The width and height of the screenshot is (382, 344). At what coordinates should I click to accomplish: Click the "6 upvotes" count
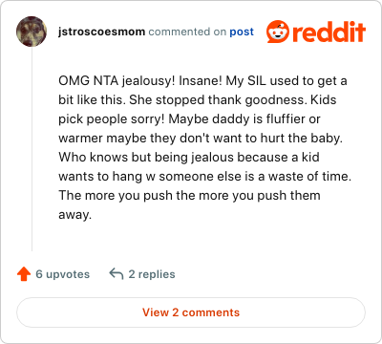point(63,274)
